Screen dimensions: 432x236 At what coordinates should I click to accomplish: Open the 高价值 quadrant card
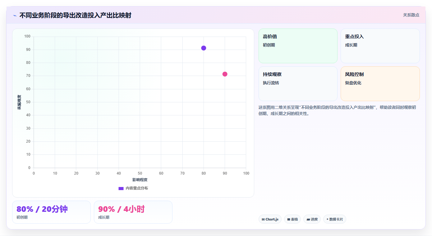click(x=298, y=46)
